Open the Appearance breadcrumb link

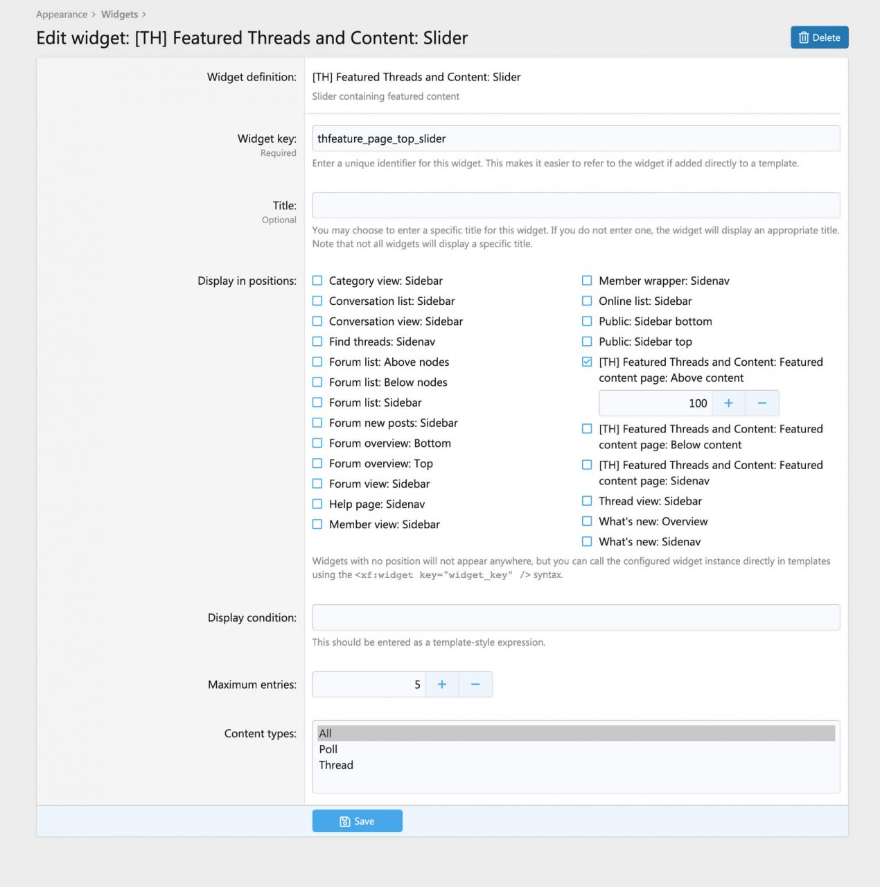pyautogui.click(x=62, y=15)
